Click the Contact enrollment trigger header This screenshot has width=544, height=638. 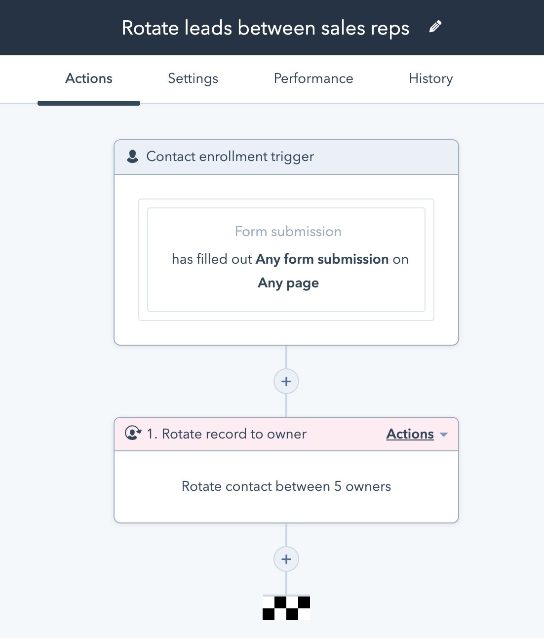[x=286, y=157]
